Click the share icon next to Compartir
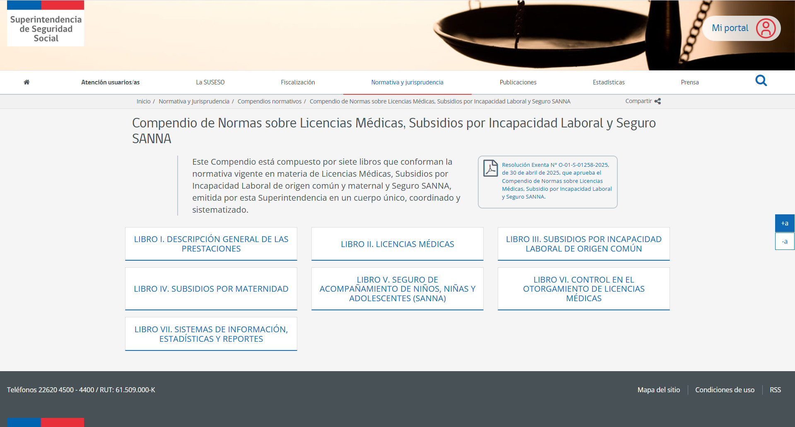Viewport: 795px width, 427px height. coord(658,101)
